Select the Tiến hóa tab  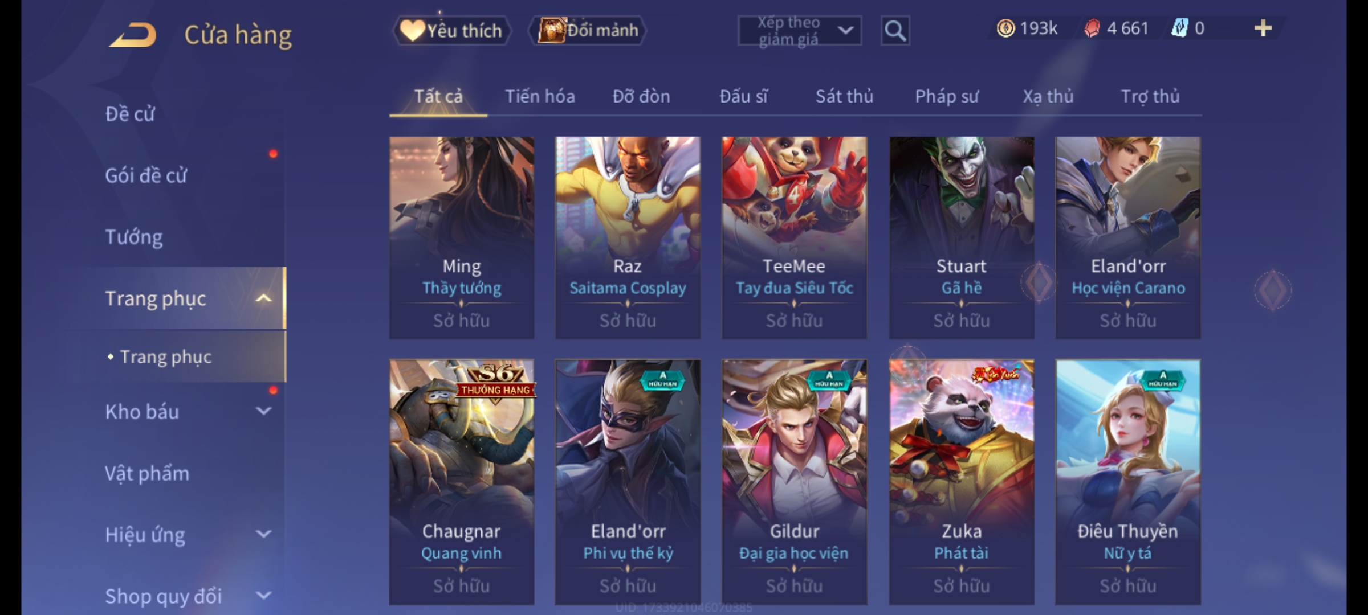pyautogui.click(x=540, y=97)
